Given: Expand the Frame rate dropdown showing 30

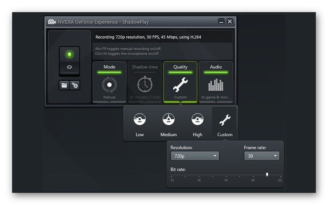Looking at the screenshot, I should point(262,156).
